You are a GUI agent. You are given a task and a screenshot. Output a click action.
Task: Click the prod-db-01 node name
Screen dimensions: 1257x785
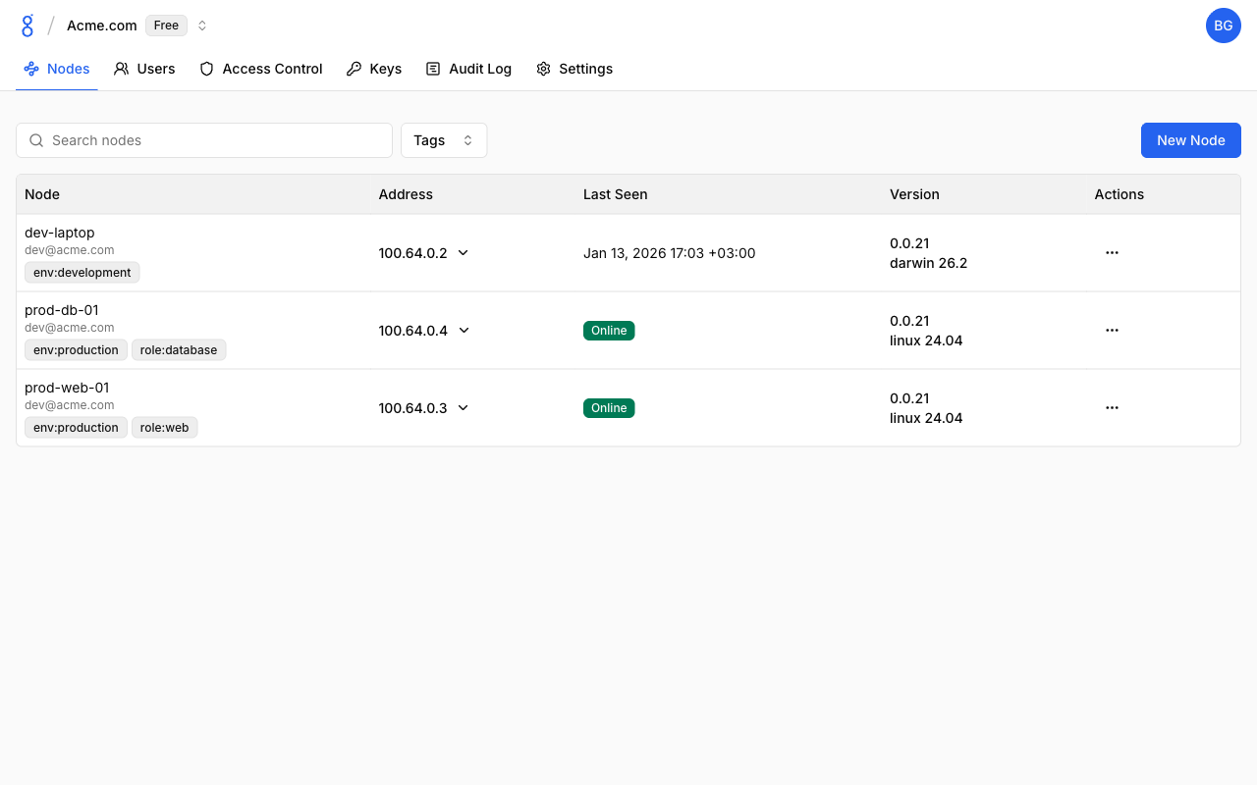62,310
